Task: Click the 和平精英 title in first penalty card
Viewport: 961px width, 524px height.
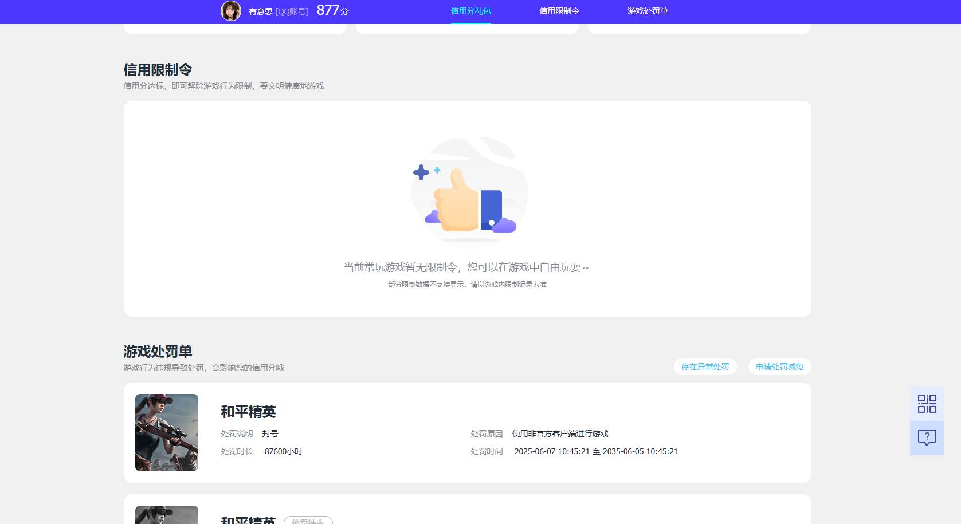Action: 248,412
